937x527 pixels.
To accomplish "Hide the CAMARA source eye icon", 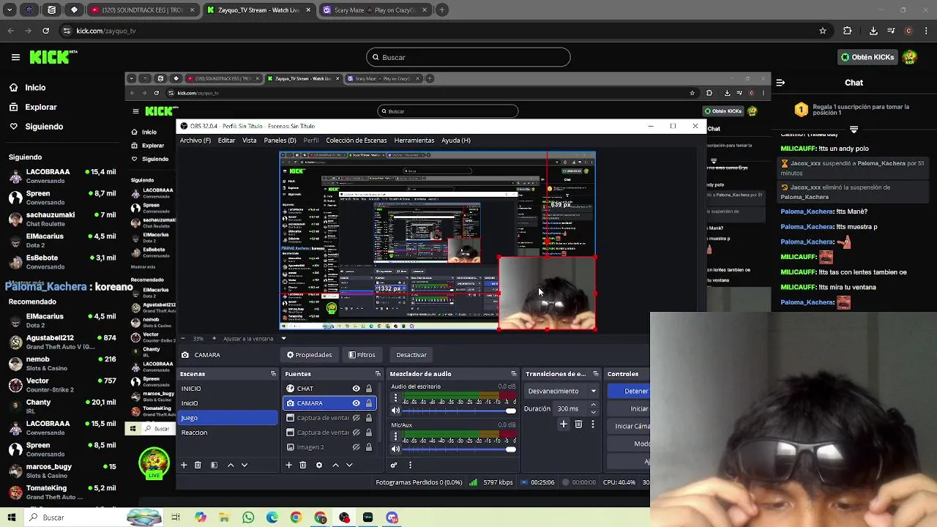I will coord(356,403).
